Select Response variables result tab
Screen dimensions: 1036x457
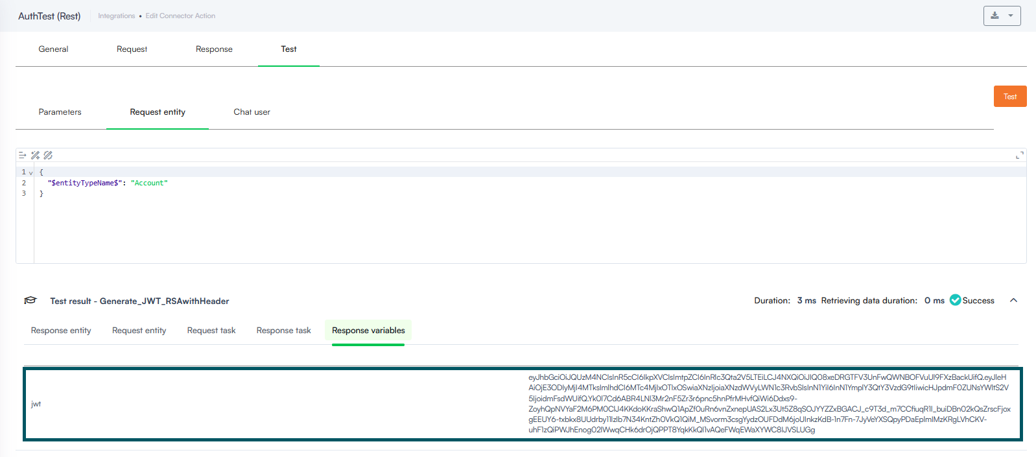(368, 330)
